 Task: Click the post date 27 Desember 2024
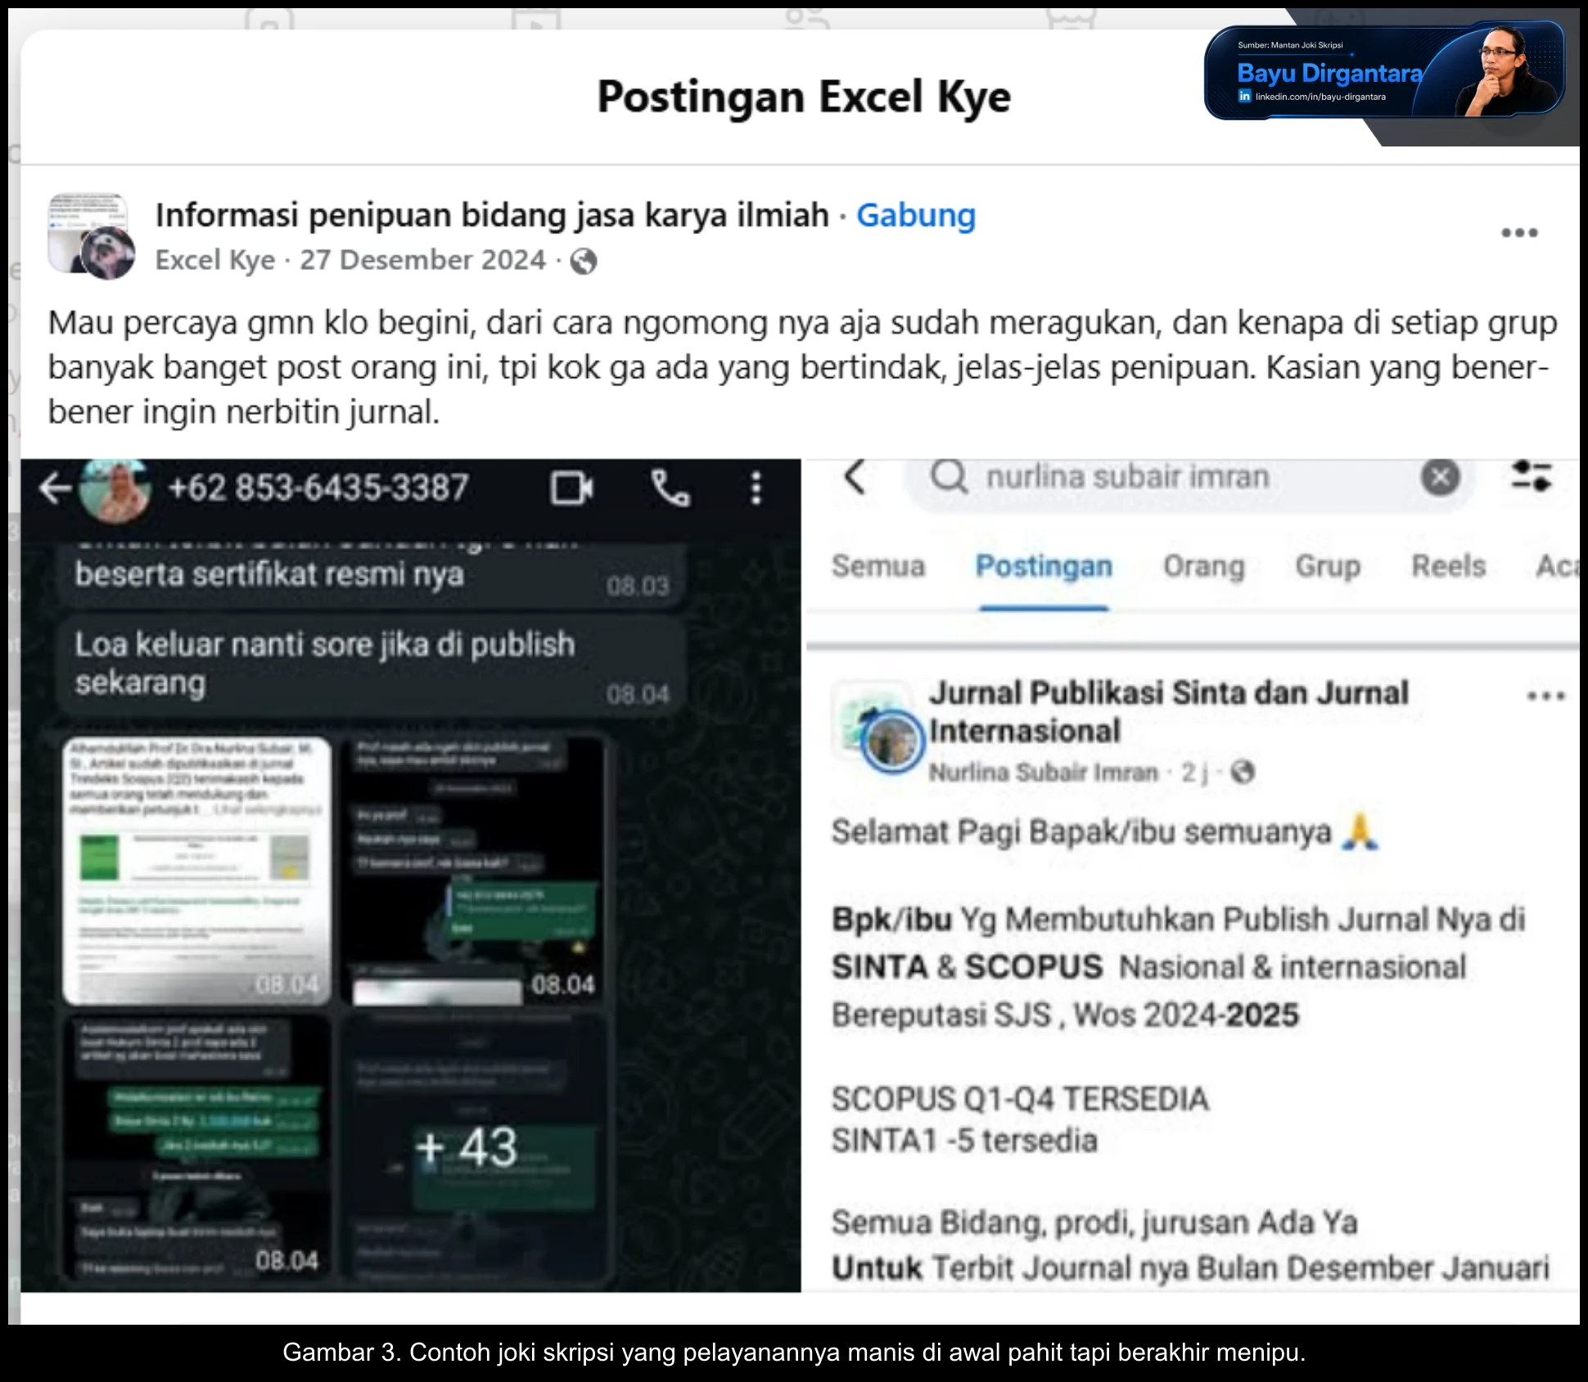(422, 260)
